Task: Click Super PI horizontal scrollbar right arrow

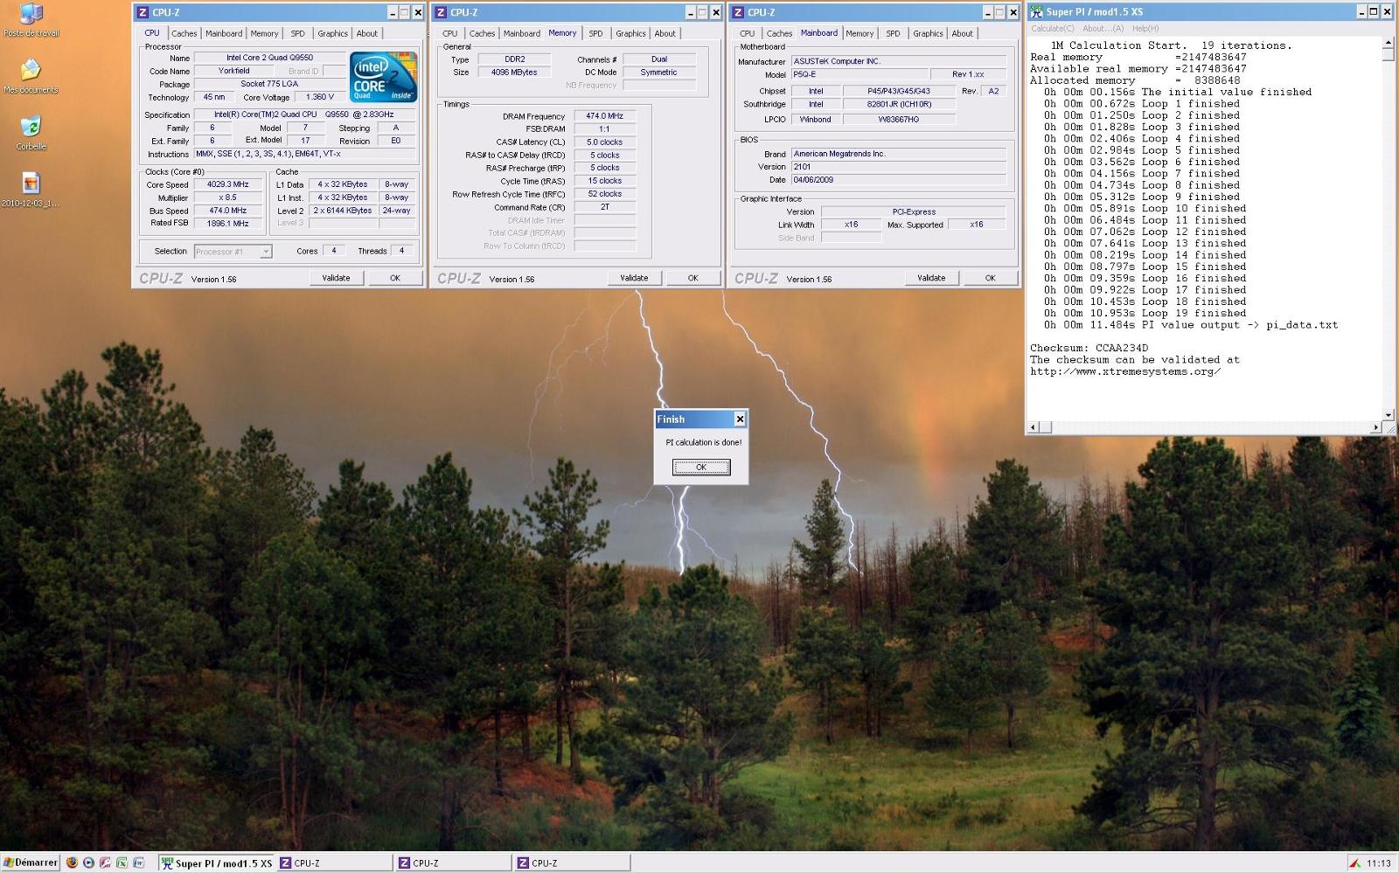Action: [x=1375, y=427]
